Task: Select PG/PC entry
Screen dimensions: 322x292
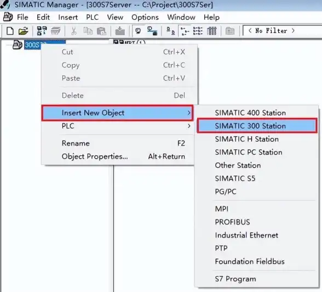Action: coord(257,192)
